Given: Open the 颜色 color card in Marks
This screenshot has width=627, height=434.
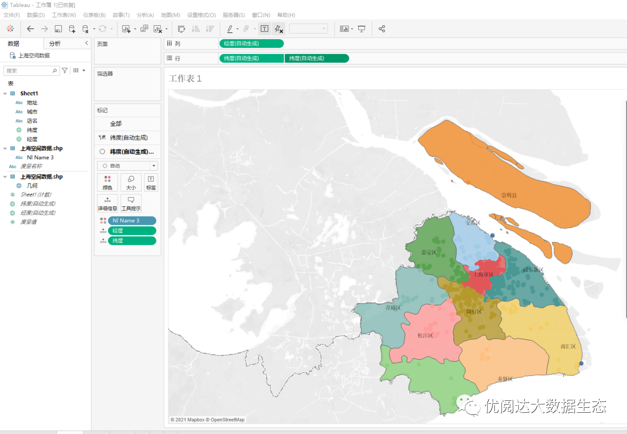Looking at the screenshot, I should (107, 182).
